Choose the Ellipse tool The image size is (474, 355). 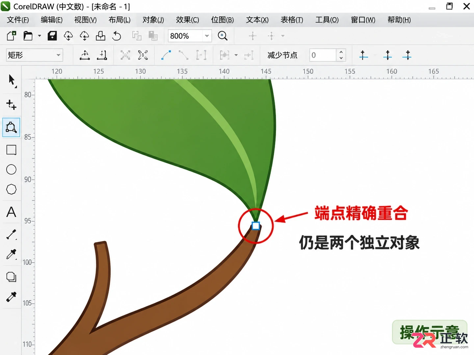click(x=11, y=170)
